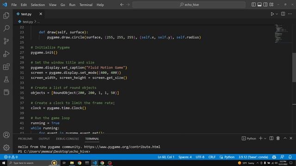Click the VS Code logo in title bar

pos(5,5)
